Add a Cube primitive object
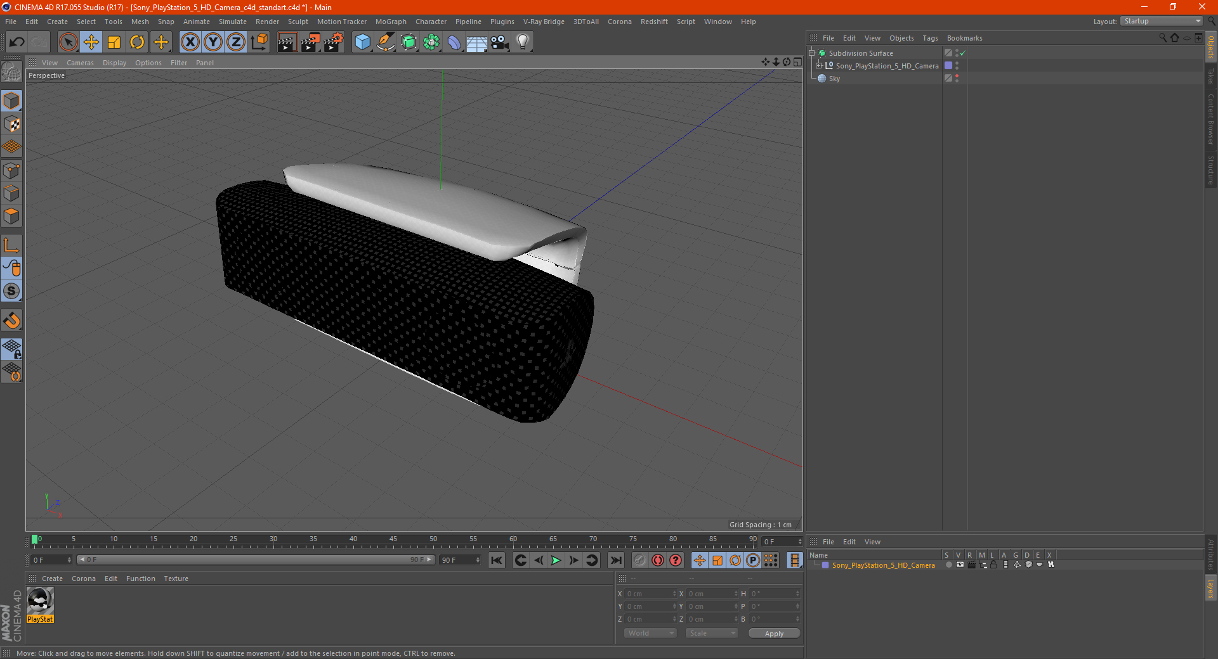Screen dimensions: 1218x659 tap(362, 42)
